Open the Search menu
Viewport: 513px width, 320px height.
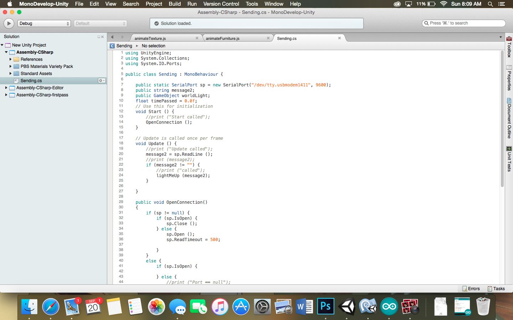click(x=131, y=4)
